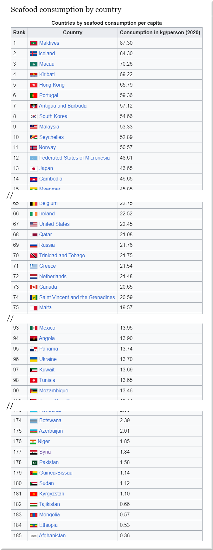This screenshot has width=213, height=550.
Task: Open the Saint Vincent and the Grenadines link
Action: tap(77, 298)
